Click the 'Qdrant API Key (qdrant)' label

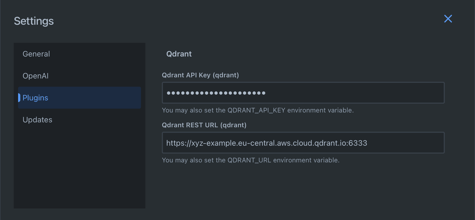coord(200,75)
